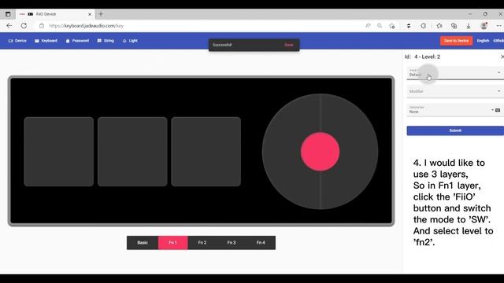Open the Keyboard section
The width and height of the screenshot is (504, 283).
pos(46,41)
